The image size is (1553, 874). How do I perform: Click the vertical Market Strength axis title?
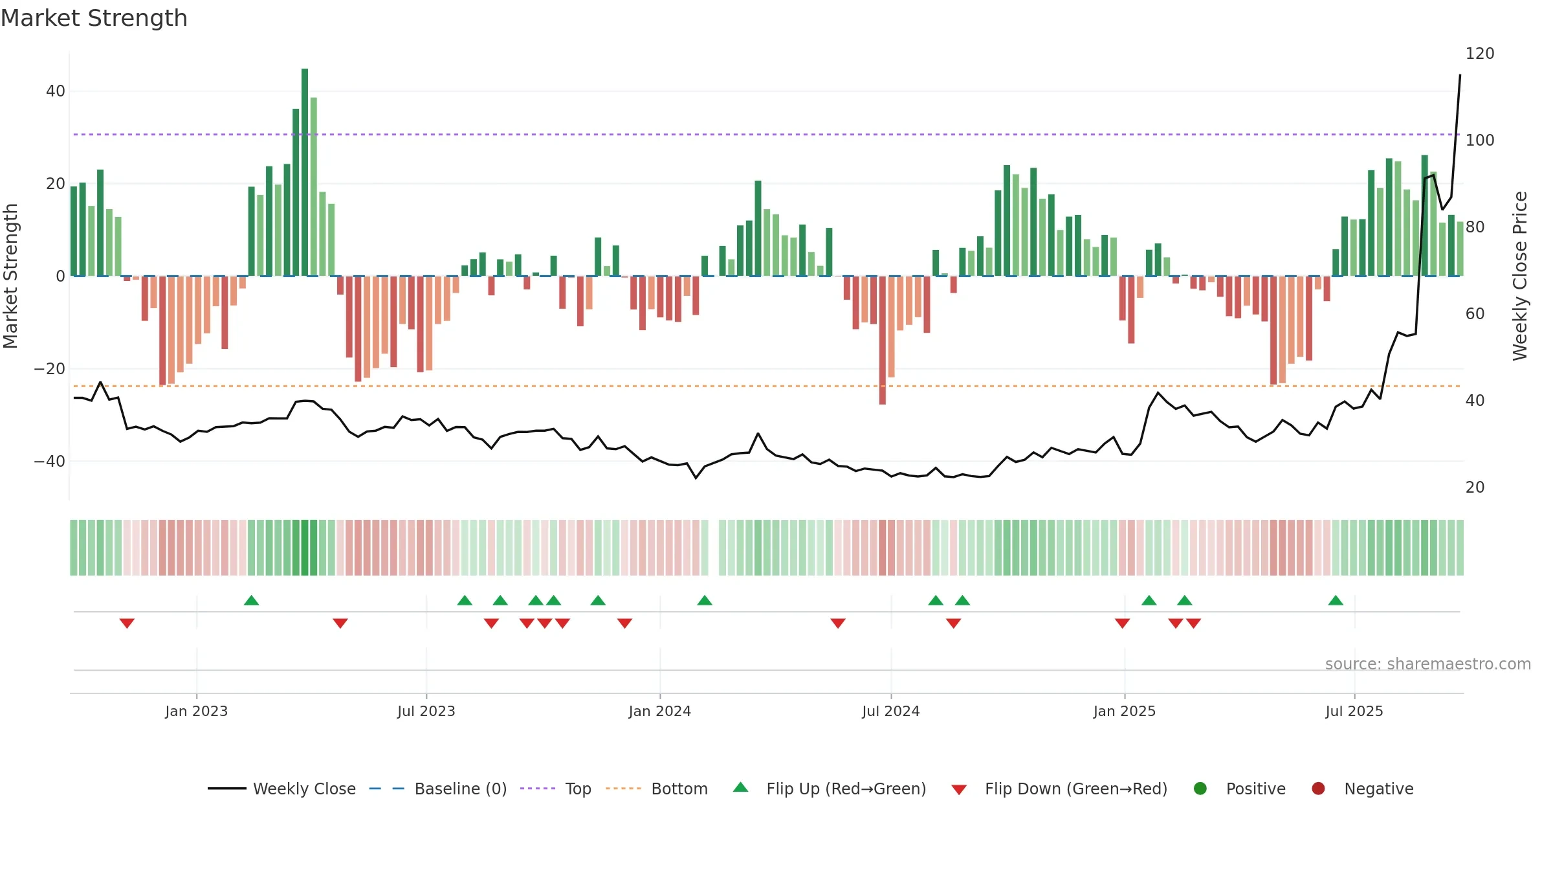click(x=10, y=276)
